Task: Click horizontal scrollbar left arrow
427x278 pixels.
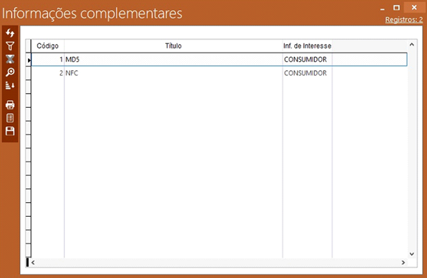Action: [x=33, y=263]
